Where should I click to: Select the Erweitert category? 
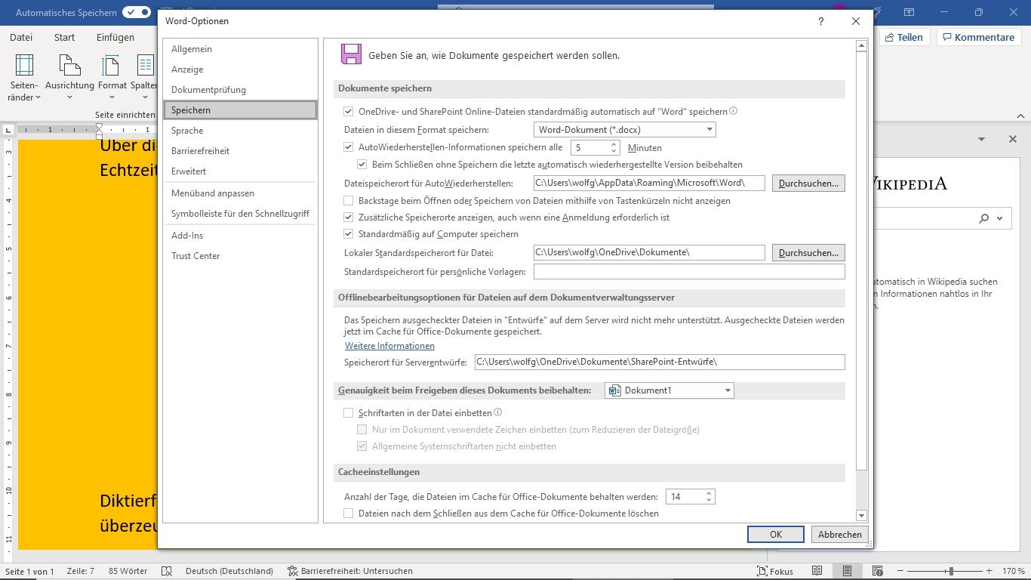click(x=189, y=171)
